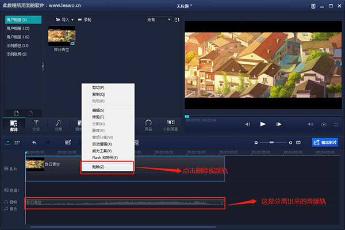Choose 删除(Z) to delete the video track
This screenshot has height=230, width=345.
pyautogui.click(x=108, y=167)
